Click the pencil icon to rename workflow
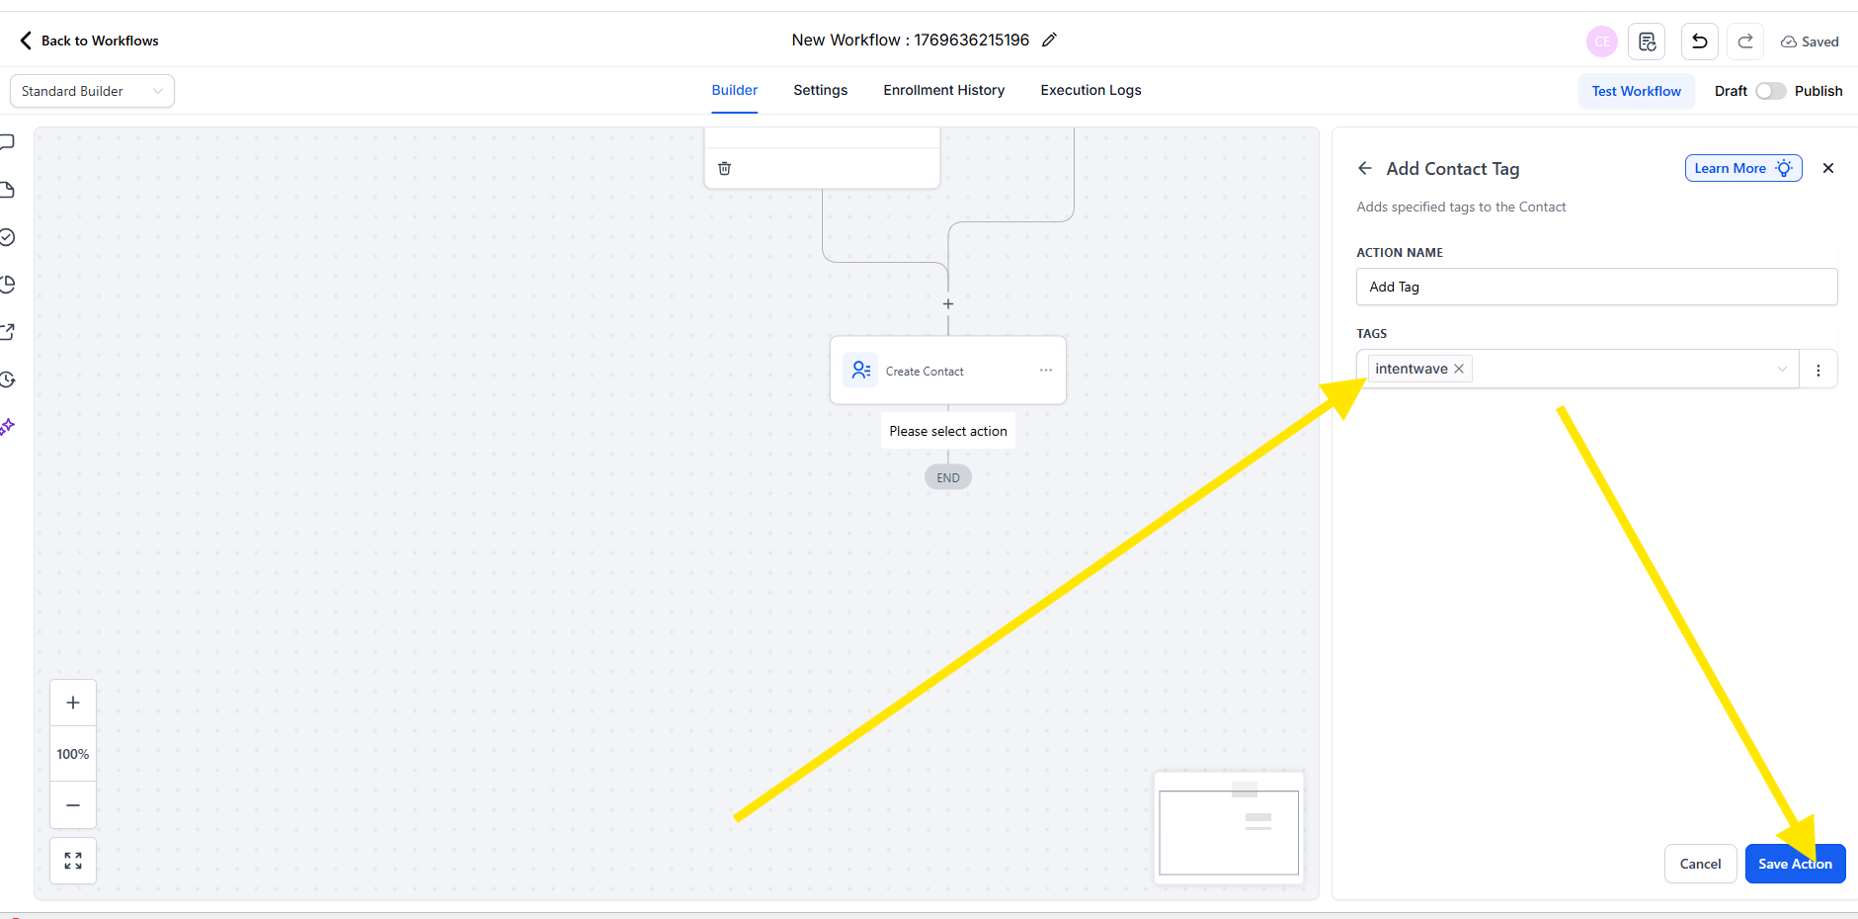The image size is (1858, 919). [1049, 41]
